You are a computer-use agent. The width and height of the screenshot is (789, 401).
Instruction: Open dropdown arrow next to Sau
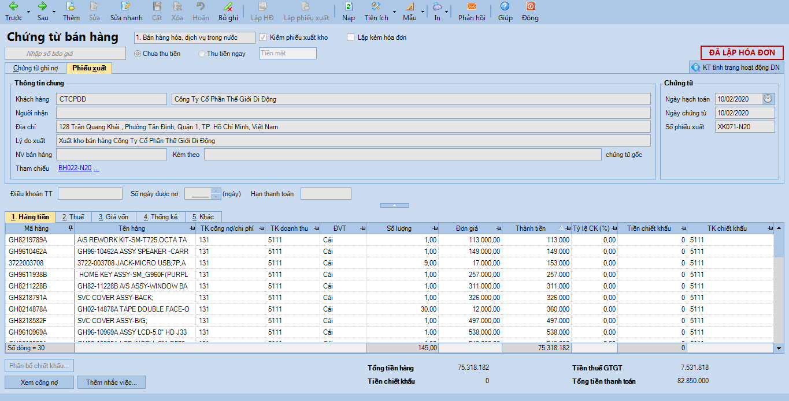point(54,12)
